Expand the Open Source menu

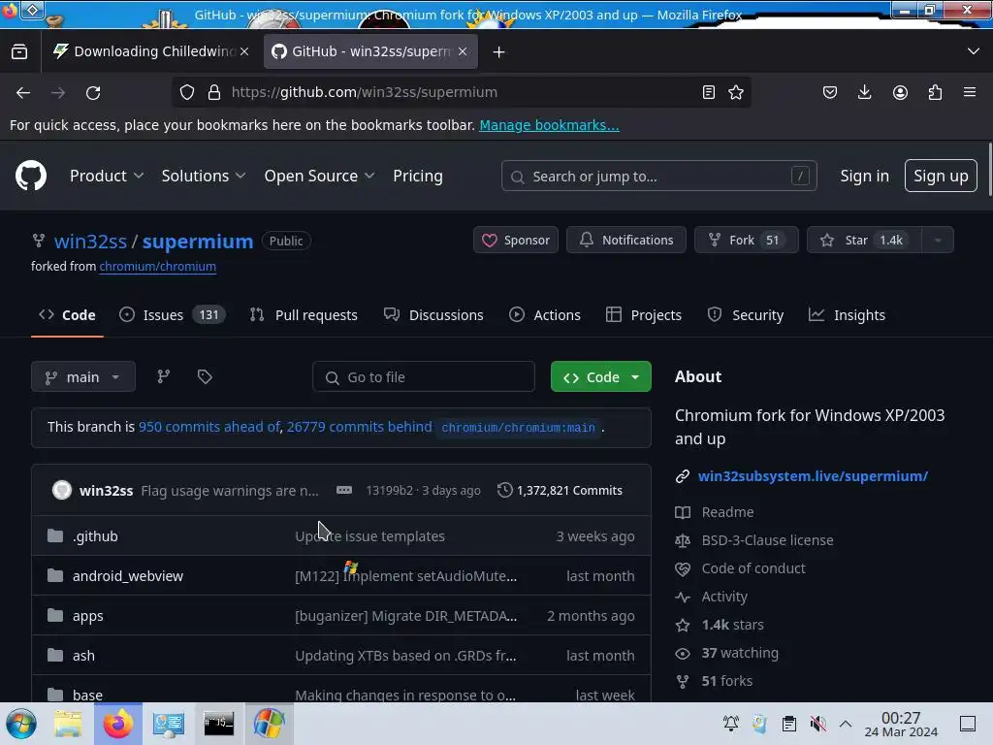tap(319, 177)
